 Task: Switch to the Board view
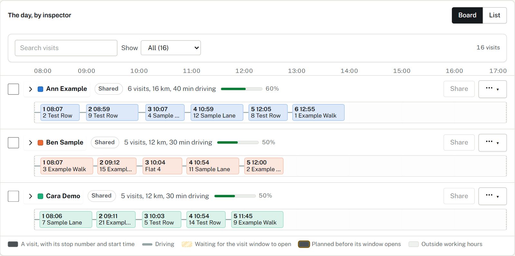coord(467,15)
